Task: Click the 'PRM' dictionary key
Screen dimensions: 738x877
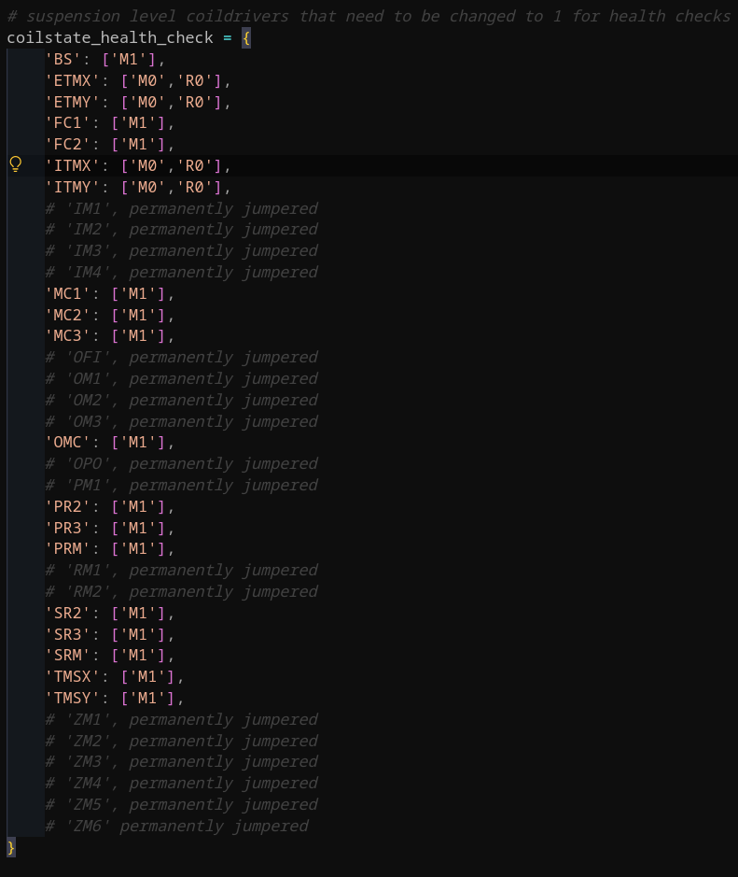Action: [x=67, y=548]
